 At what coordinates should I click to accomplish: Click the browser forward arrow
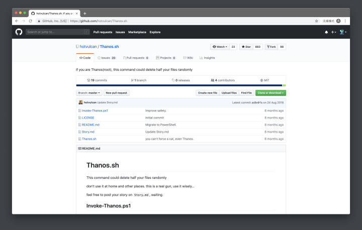coord(24,21)
